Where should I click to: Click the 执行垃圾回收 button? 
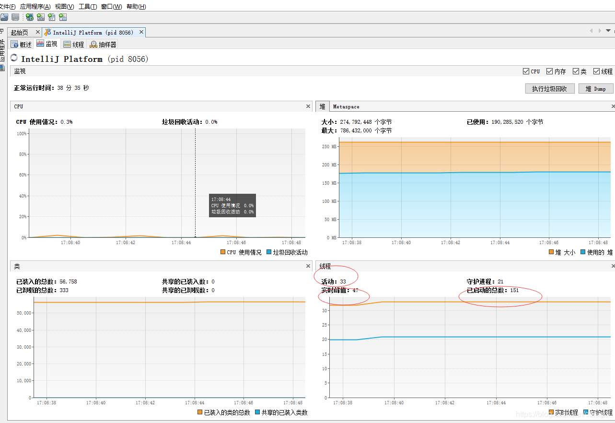pos(550,89)
